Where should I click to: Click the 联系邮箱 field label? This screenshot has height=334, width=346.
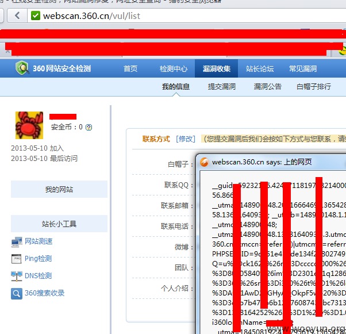coord(177,206)
